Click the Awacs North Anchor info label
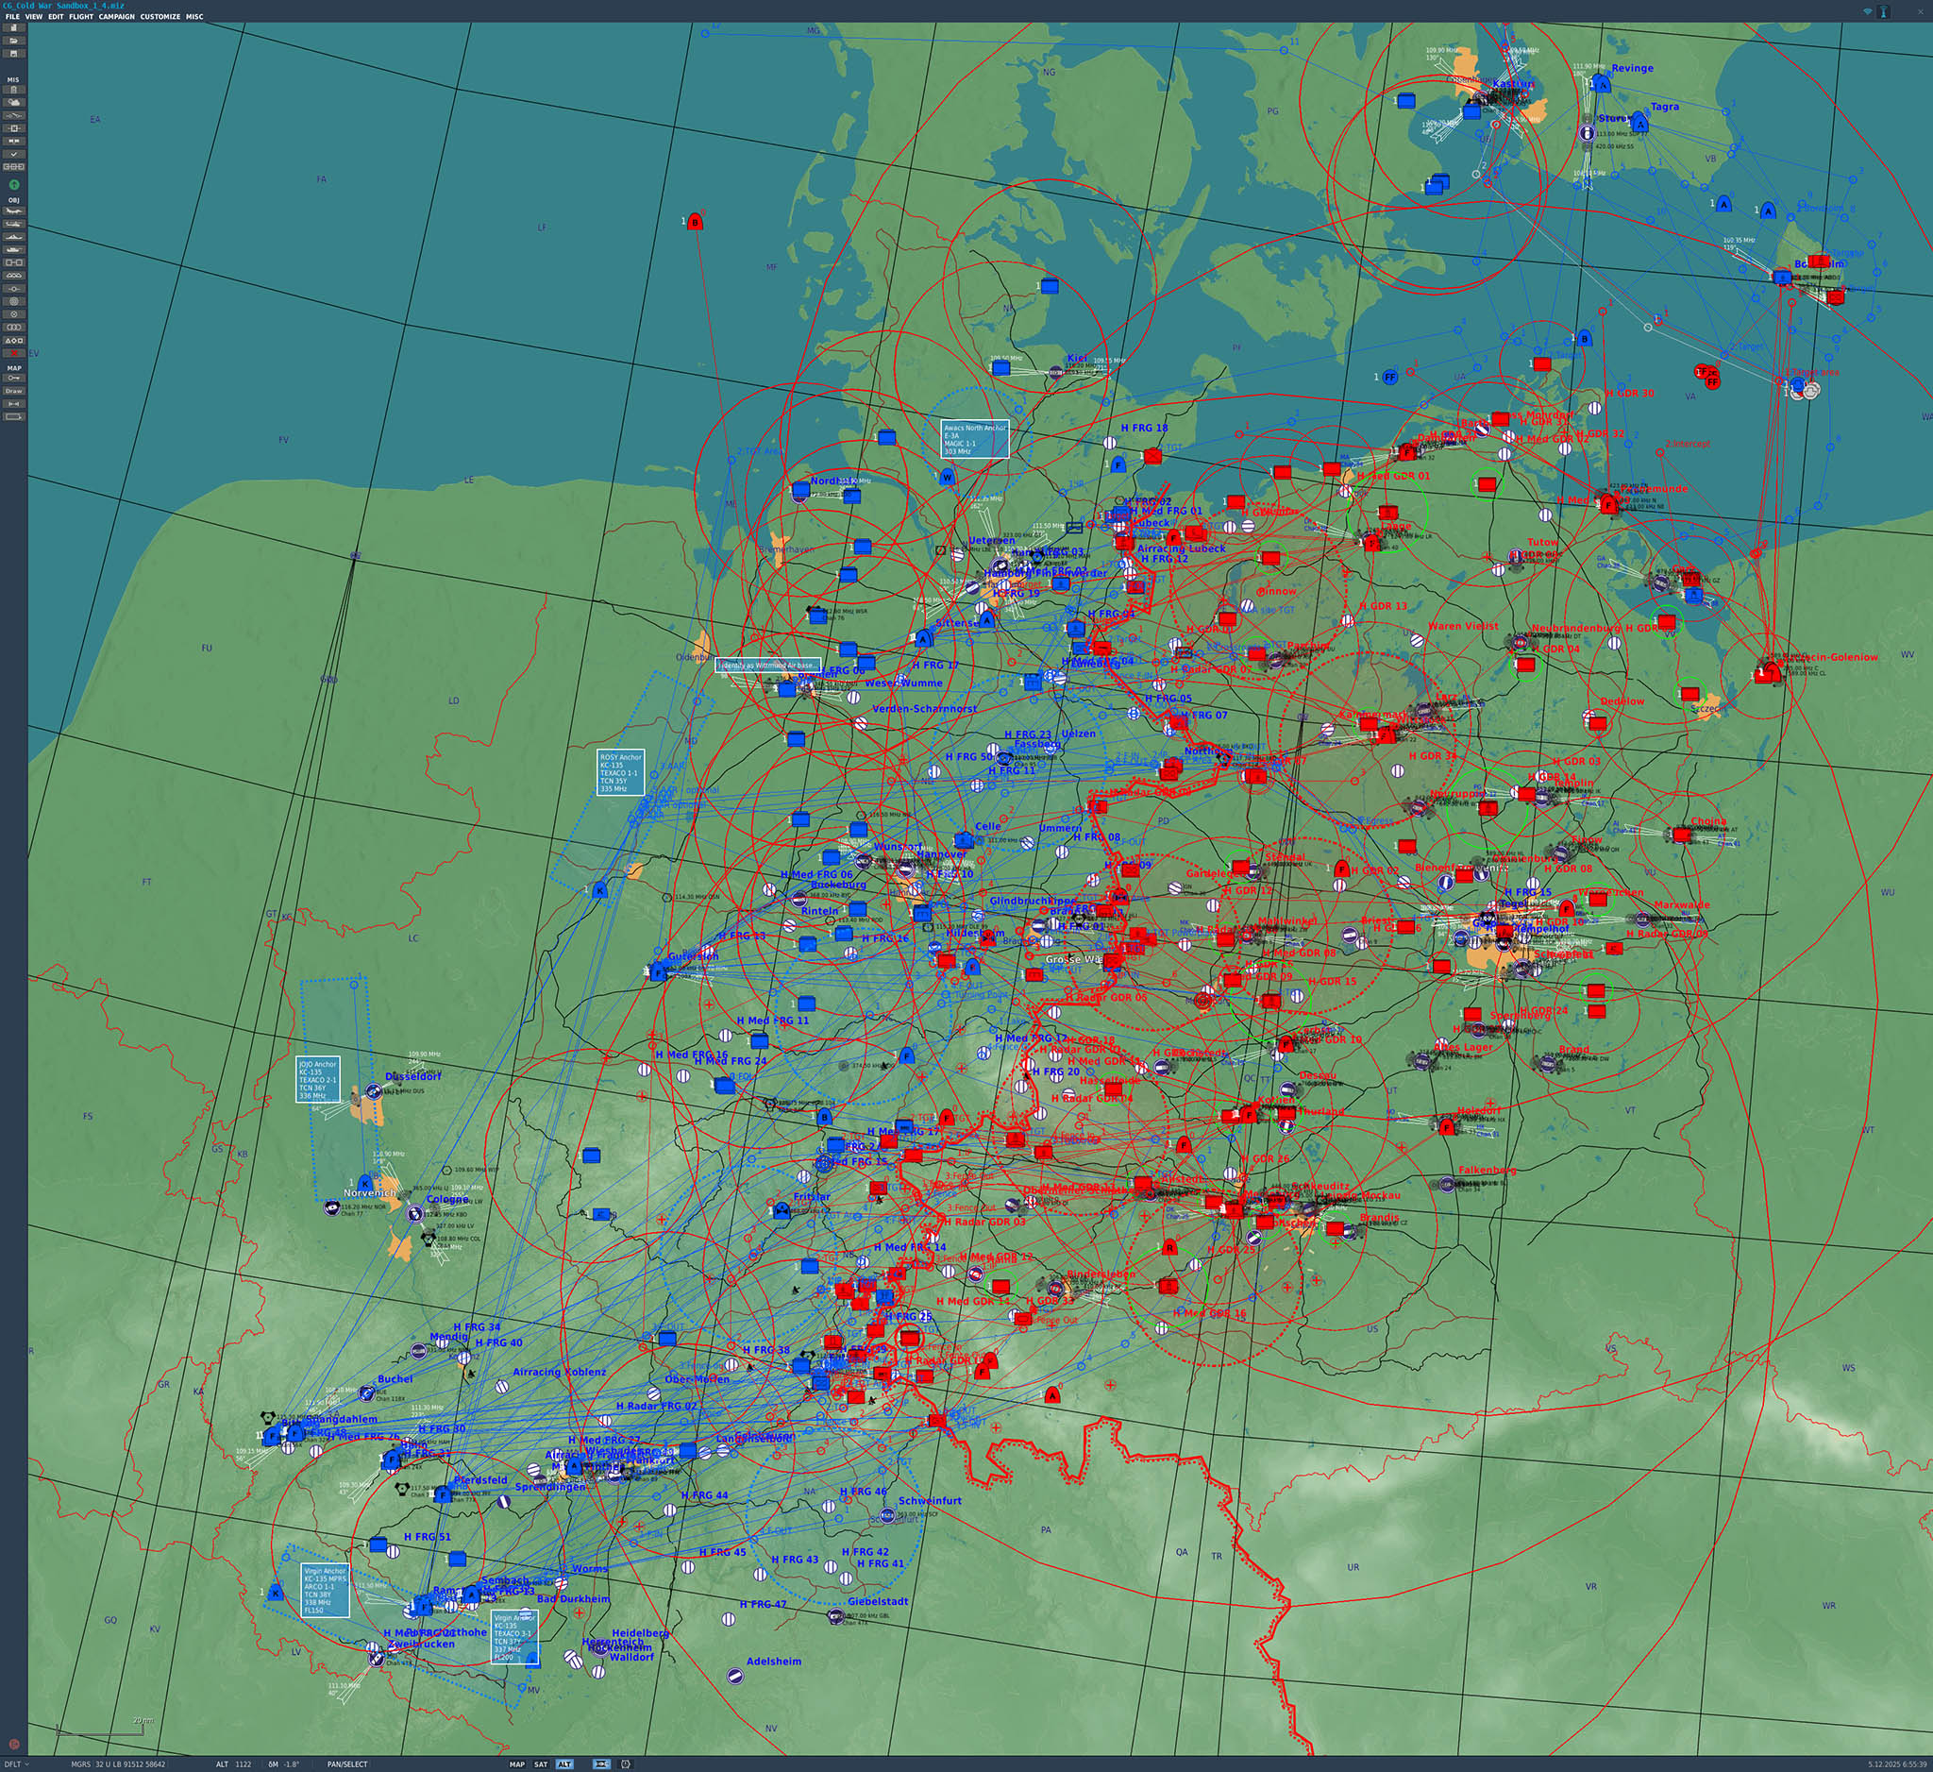The width and height of the screenshot is (1933, 1772). [974, 439]
